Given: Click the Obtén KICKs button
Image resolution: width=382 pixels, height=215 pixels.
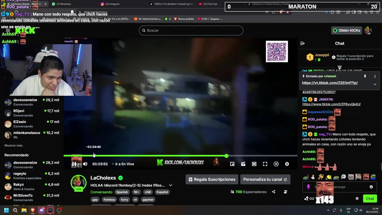Looking at the screenshot, I should pyautogui.click(x=347, y=30).
